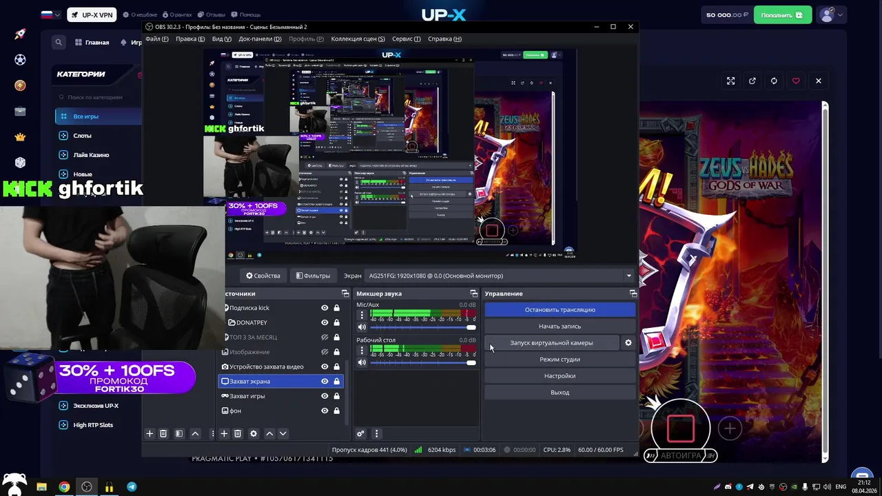Screen dimensions: 882x496
Task: Click Начать запись button
Action: coord(560,327)
